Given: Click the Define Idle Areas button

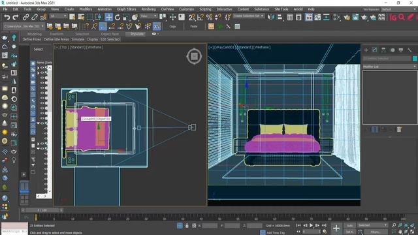Looking at the screenshot, I should (x=56, y=39).
